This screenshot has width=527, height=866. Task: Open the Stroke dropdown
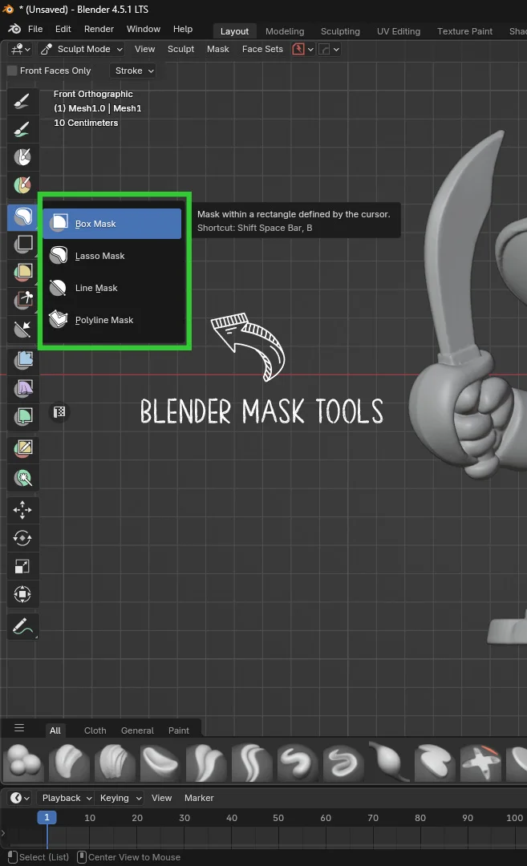click(134, 71)
